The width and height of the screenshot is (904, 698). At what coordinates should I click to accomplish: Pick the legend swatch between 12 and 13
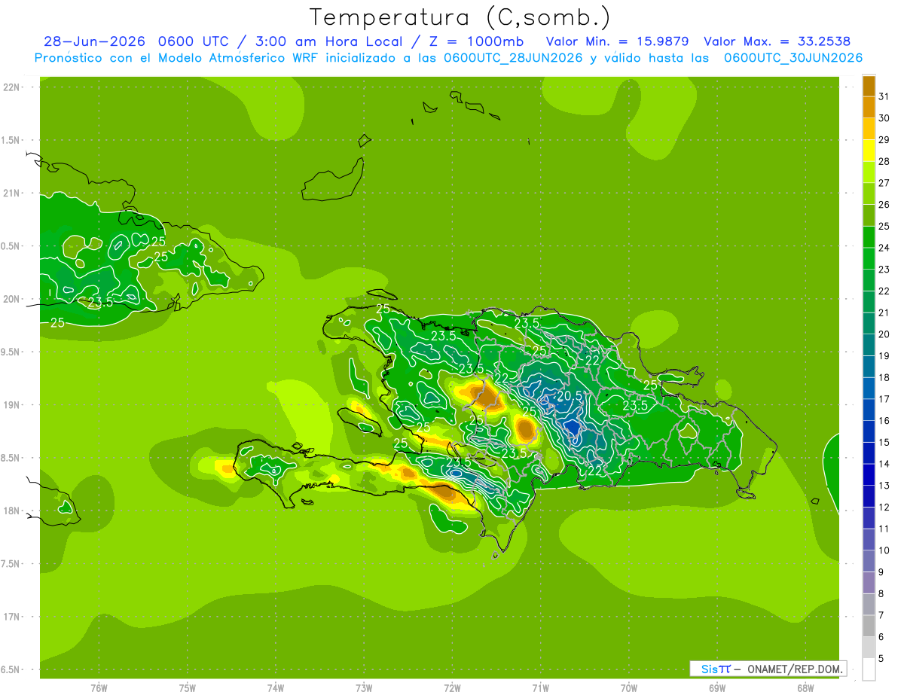[869, 497]
